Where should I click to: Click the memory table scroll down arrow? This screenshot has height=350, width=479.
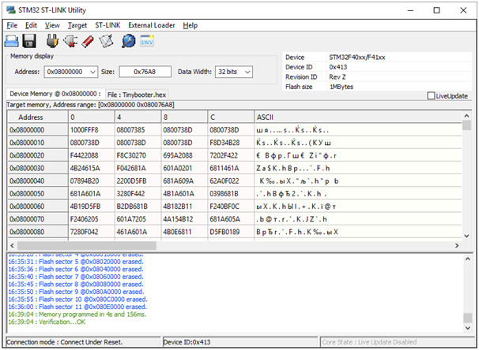(x=466, y=236)
